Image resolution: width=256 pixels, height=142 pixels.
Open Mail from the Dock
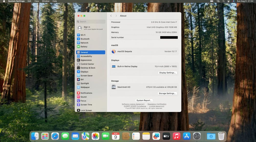coord(75,136)
